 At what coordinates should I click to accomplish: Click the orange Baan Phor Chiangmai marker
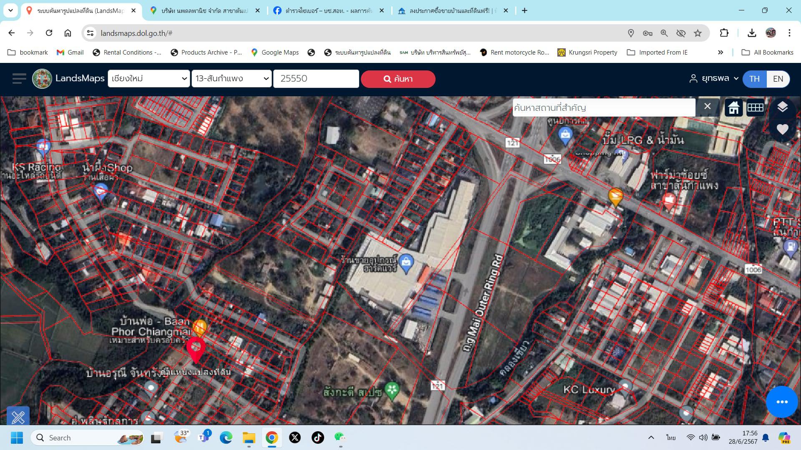coord(200,327)
